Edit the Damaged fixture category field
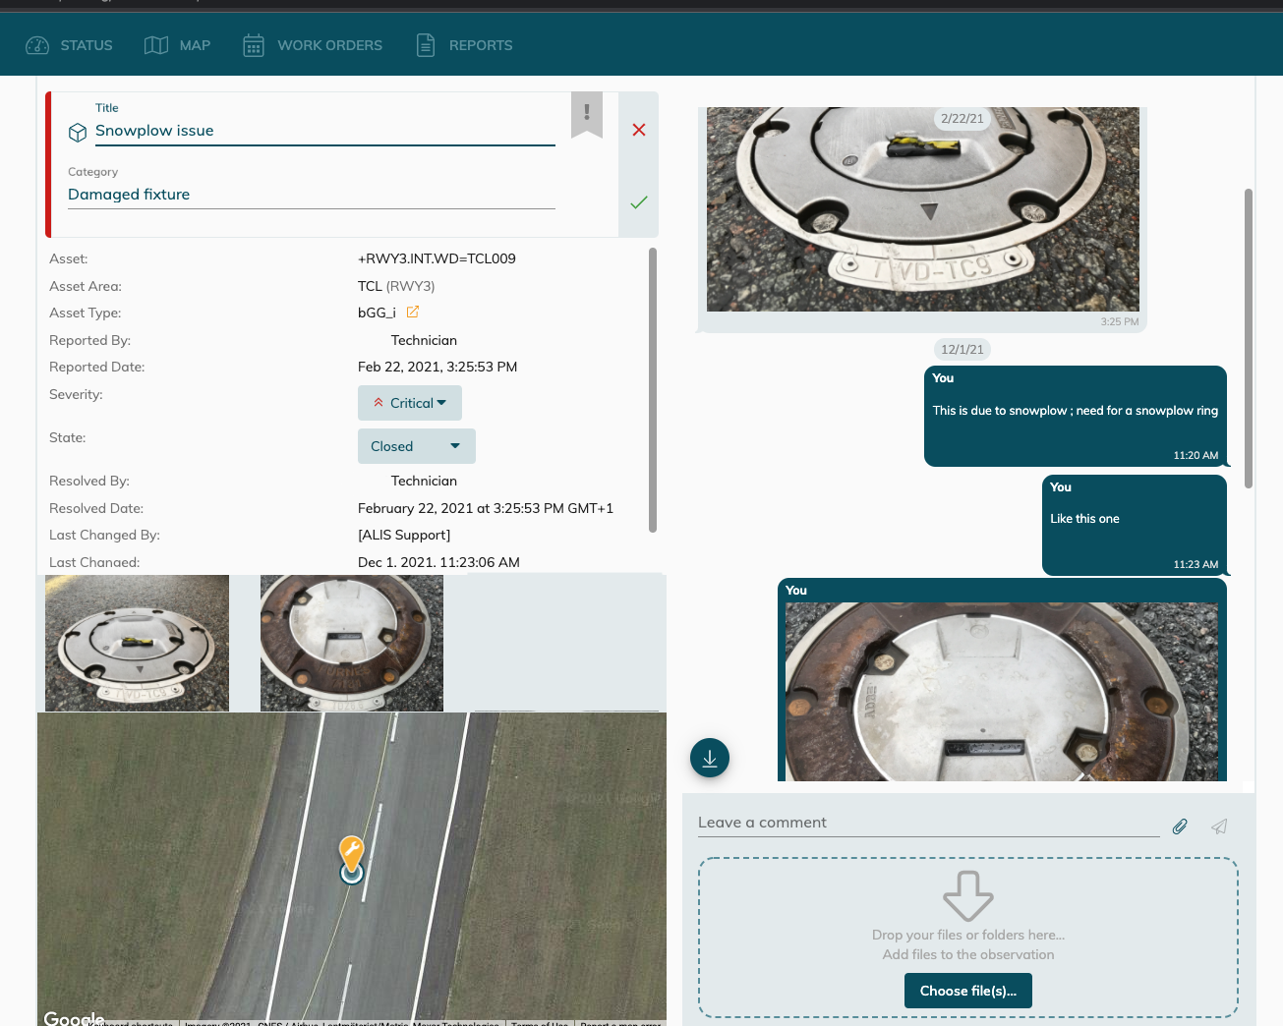The height and width of the screenshot is (1026, 1283). click(x=311, y=195)
